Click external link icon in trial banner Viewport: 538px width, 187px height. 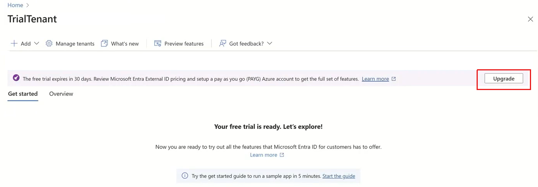pyautogui.click(x=394, y=79)
